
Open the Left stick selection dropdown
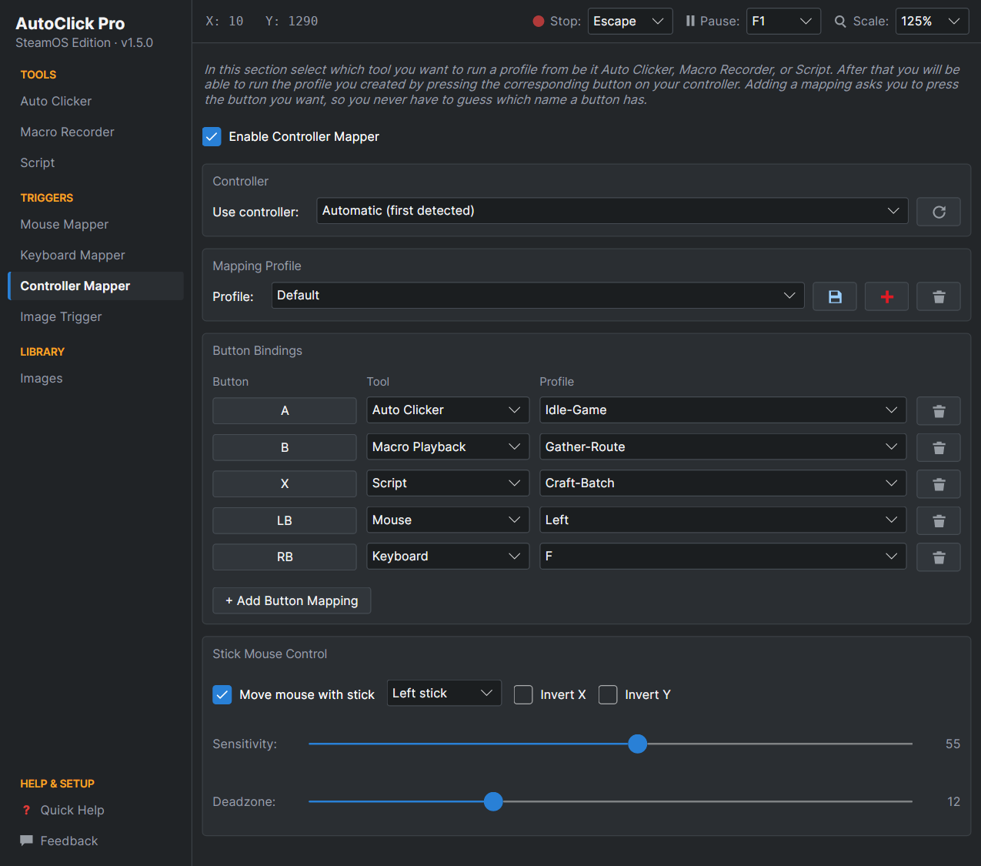[x=444, y=693]
